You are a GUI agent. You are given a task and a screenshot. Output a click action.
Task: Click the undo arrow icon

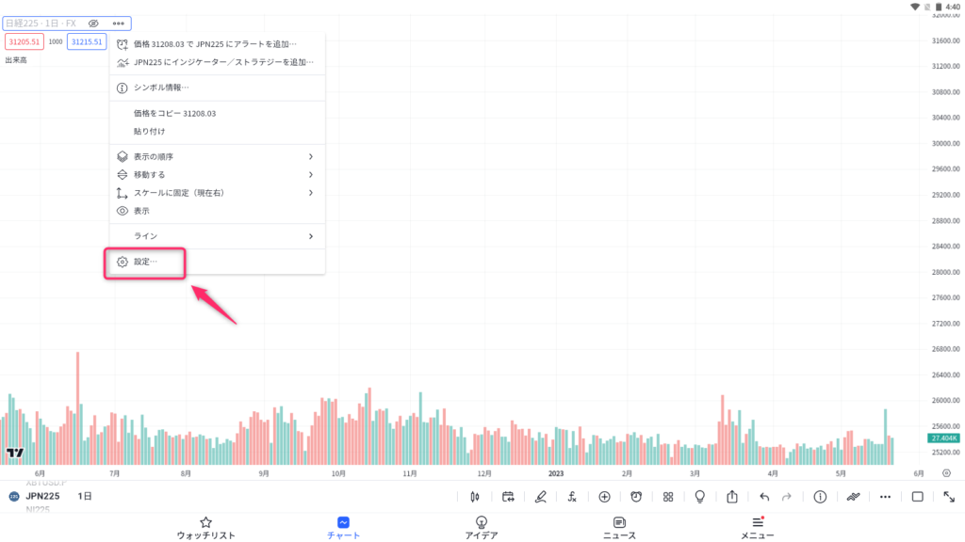[x=764, y=497]
